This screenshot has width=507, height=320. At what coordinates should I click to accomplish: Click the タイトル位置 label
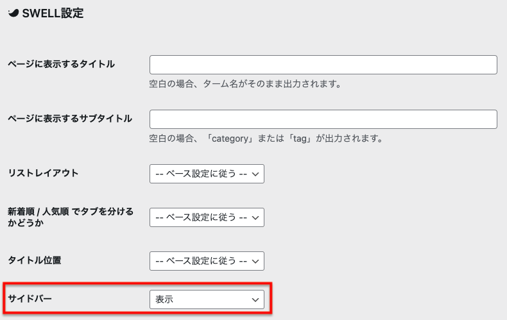(34, 260)
